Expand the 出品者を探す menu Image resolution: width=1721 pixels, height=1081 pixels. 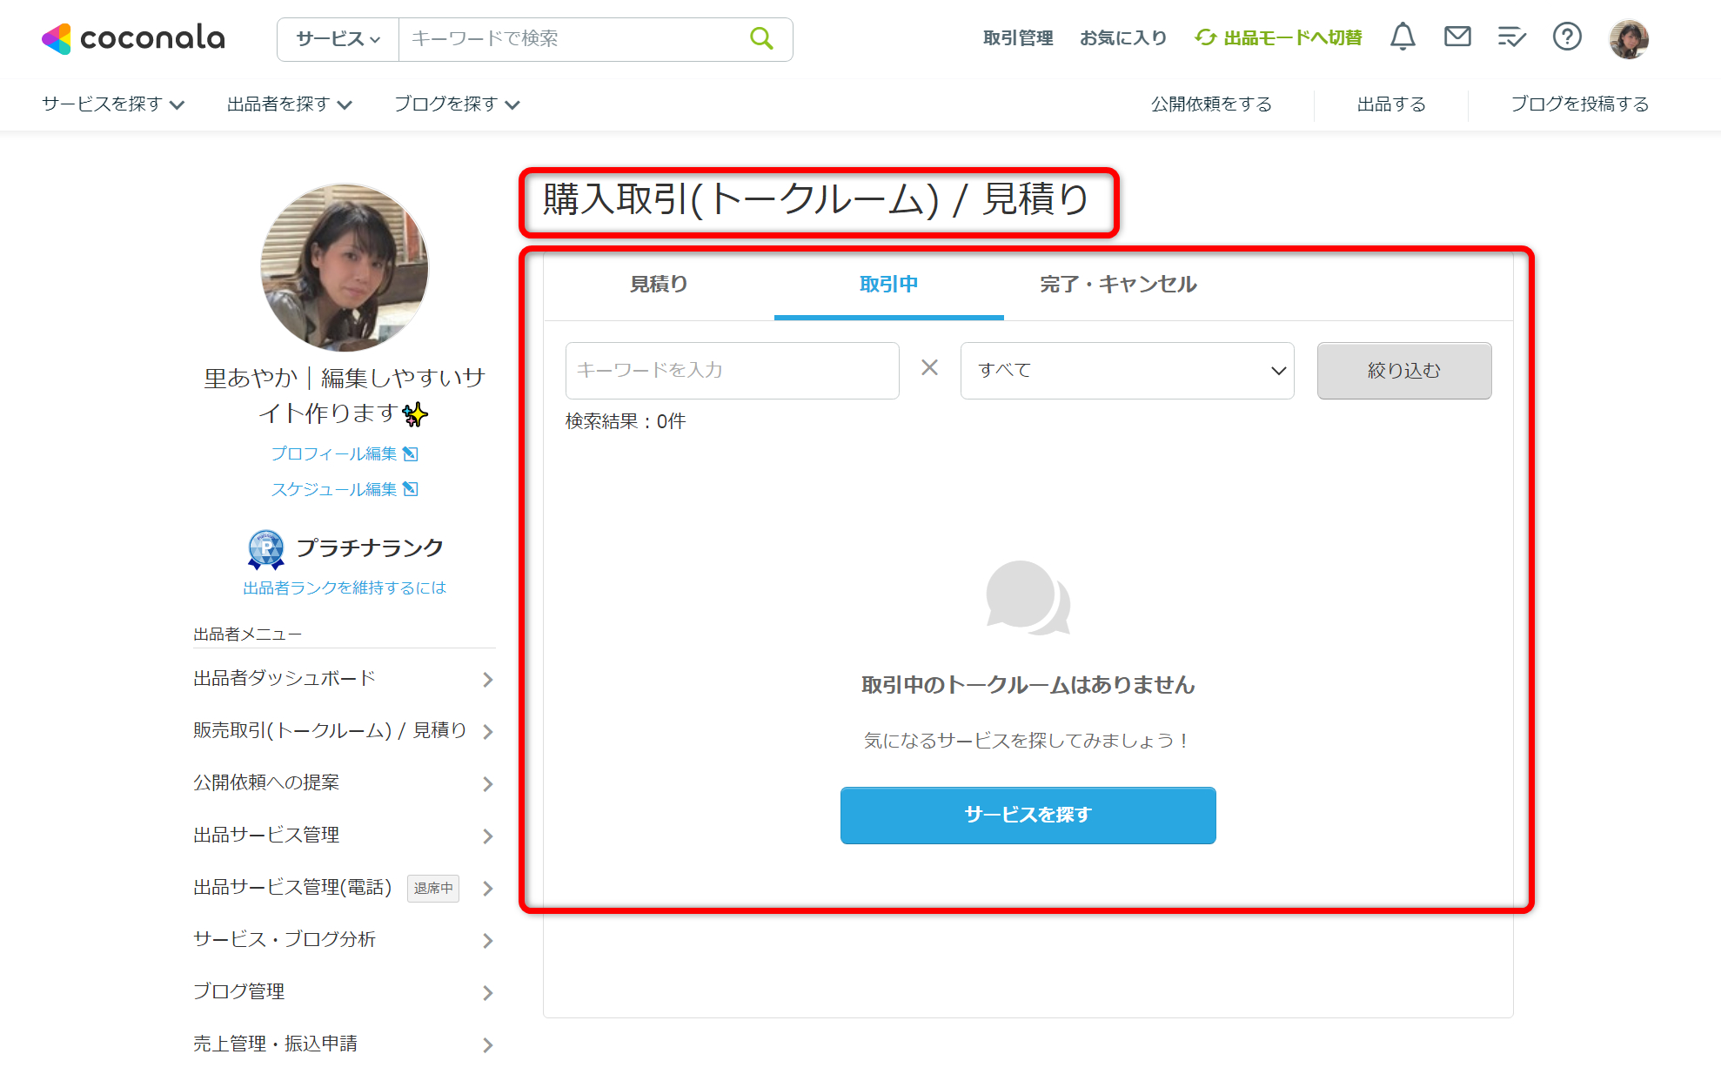[290, 104]
